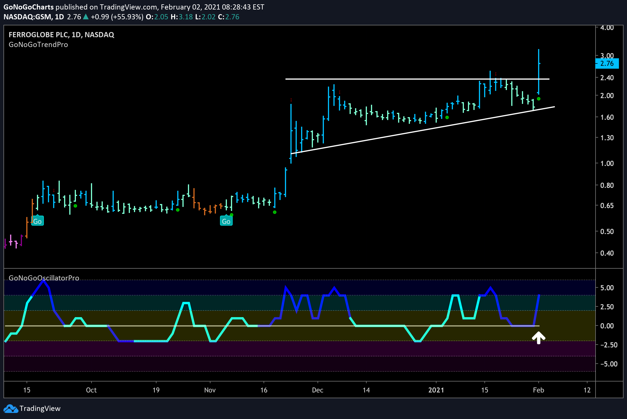This screenshot has width=627, height=419.
Task: Click the TradingView cloud logo icon
Action: (x=10, y=409)
